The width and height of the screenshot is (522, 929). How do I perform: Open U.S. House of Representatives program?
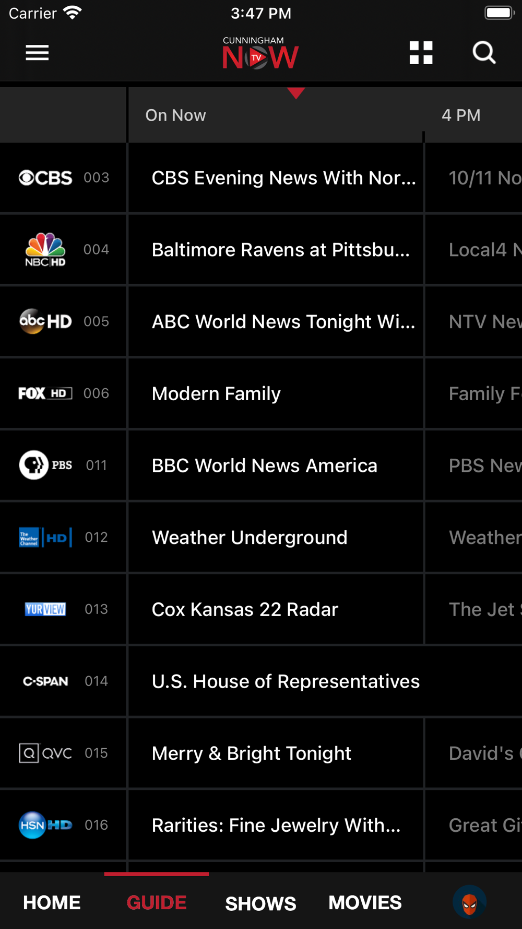pos(325,681)
